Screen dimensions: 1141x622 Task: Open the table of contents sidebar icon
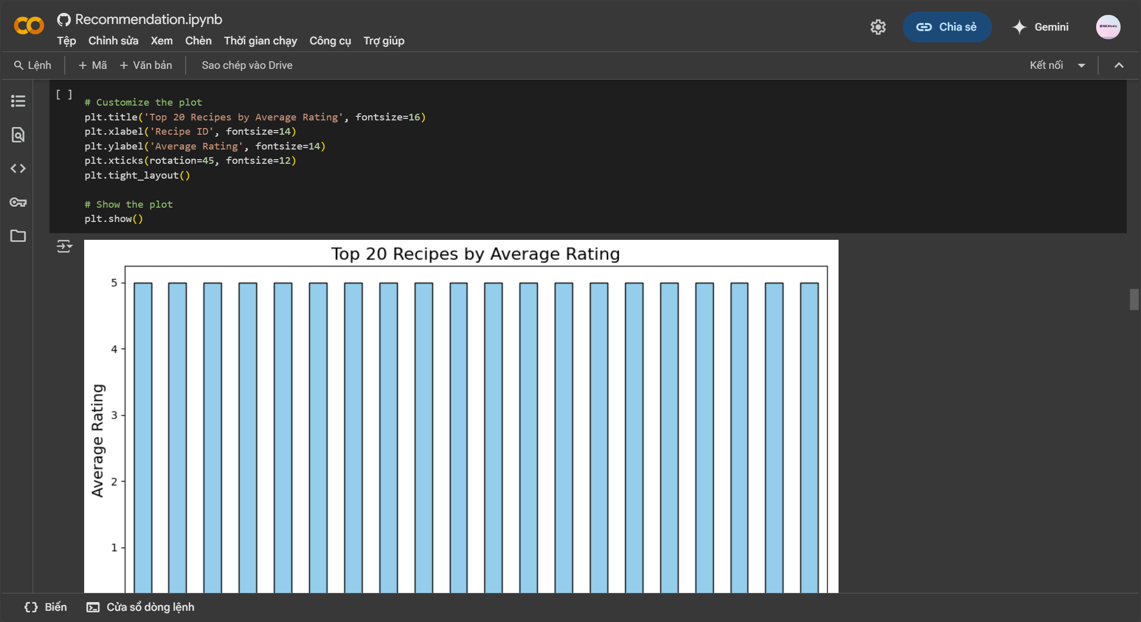tap(18, 101)
